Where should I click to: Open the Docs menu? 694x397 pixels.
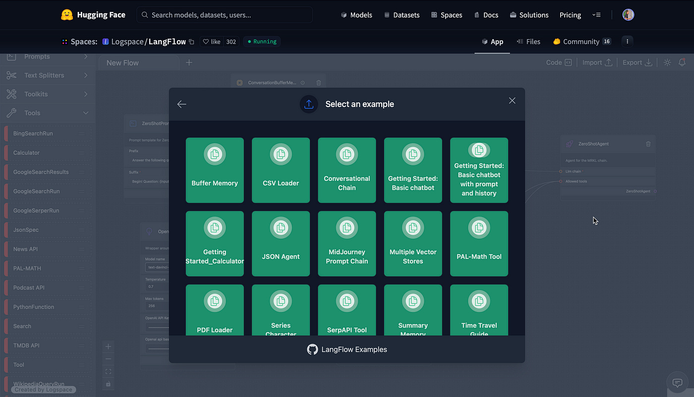pos(486,15)
